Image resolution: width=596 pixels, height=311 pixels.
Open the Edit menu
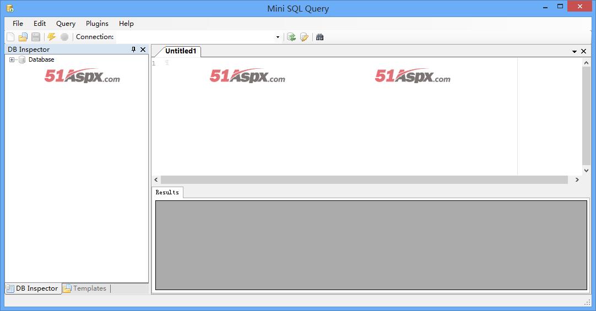[x=40, y=24]
